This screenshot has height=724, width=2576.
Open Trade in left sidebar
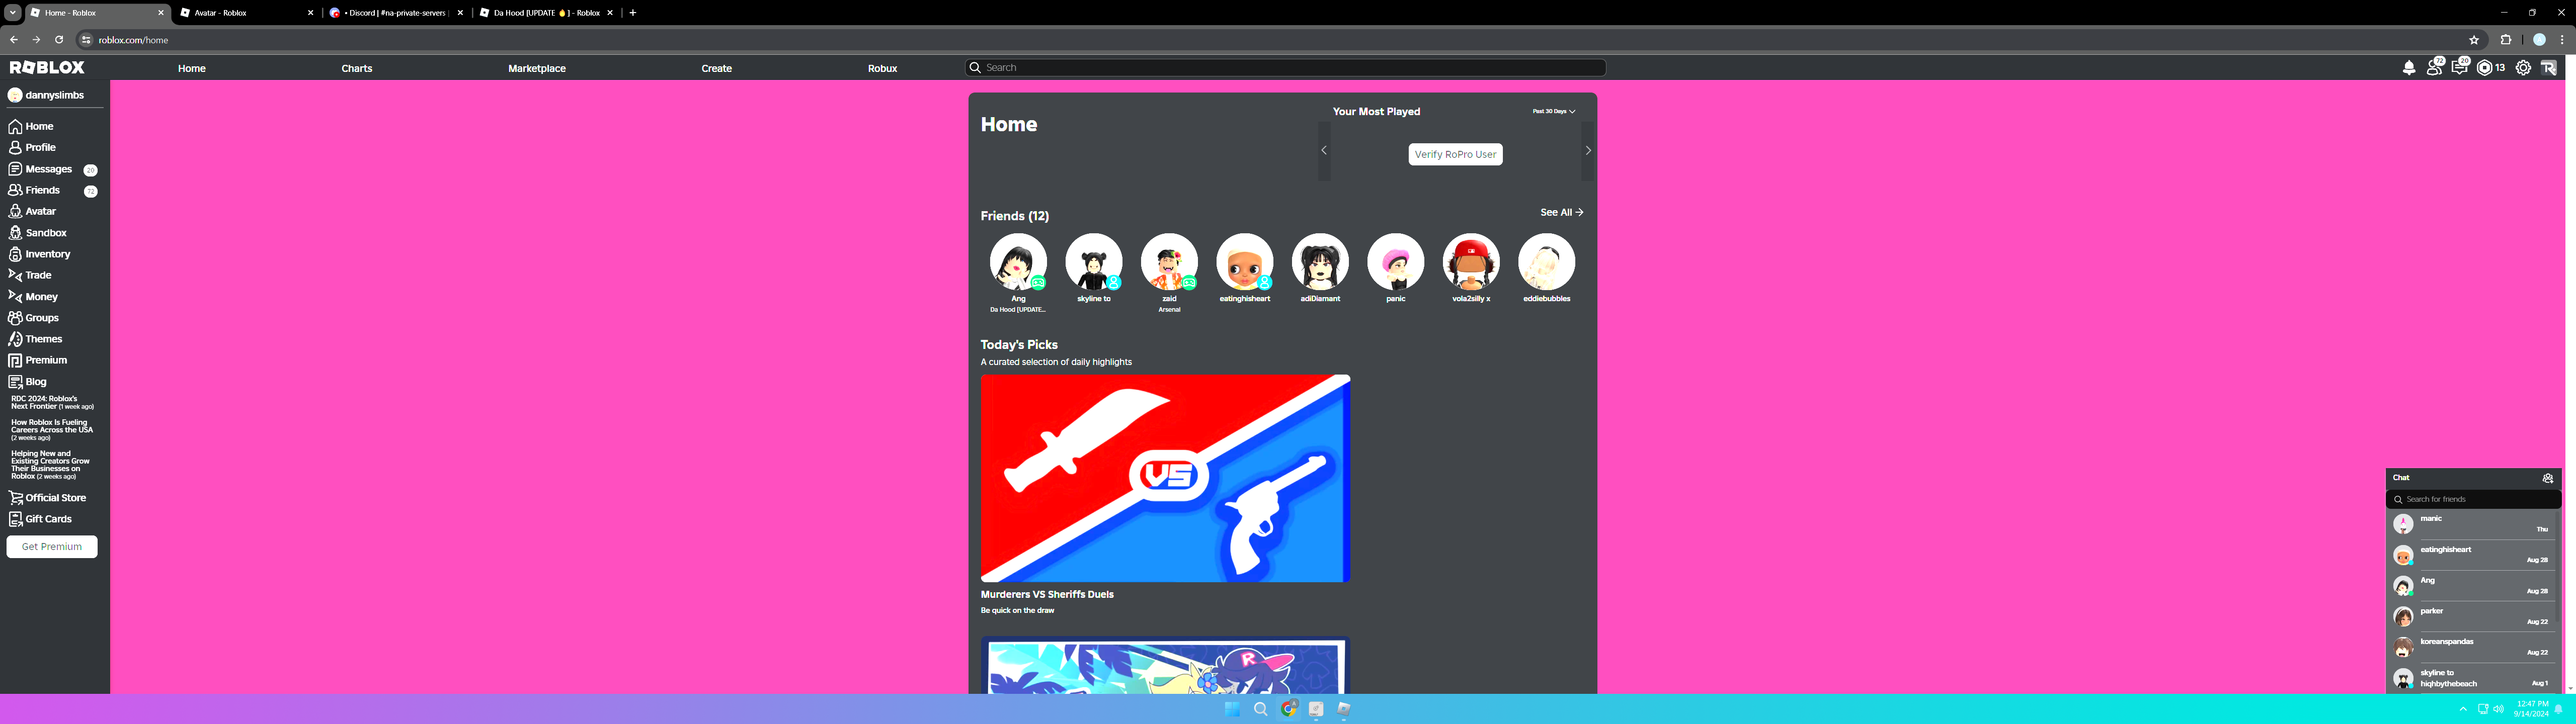[38, 275]
